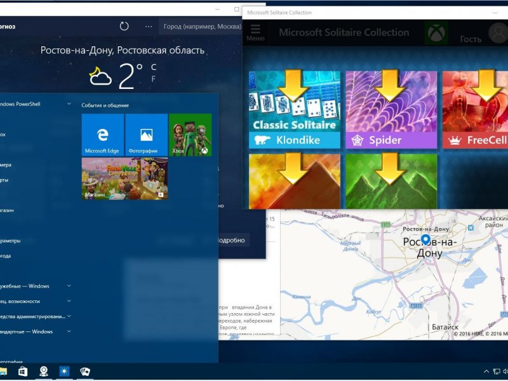Expand Средства администрирования folder
Viewport: 508px width, 381px height.
pyautogui.click(x=69, y=316)
